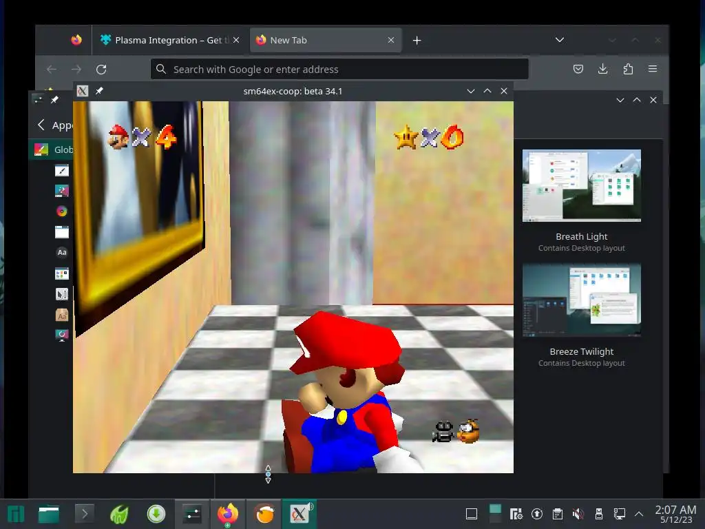Switch to the sm64ex-coop task in taskbar
Screen dimensions: 705x529
coord(300,514)
